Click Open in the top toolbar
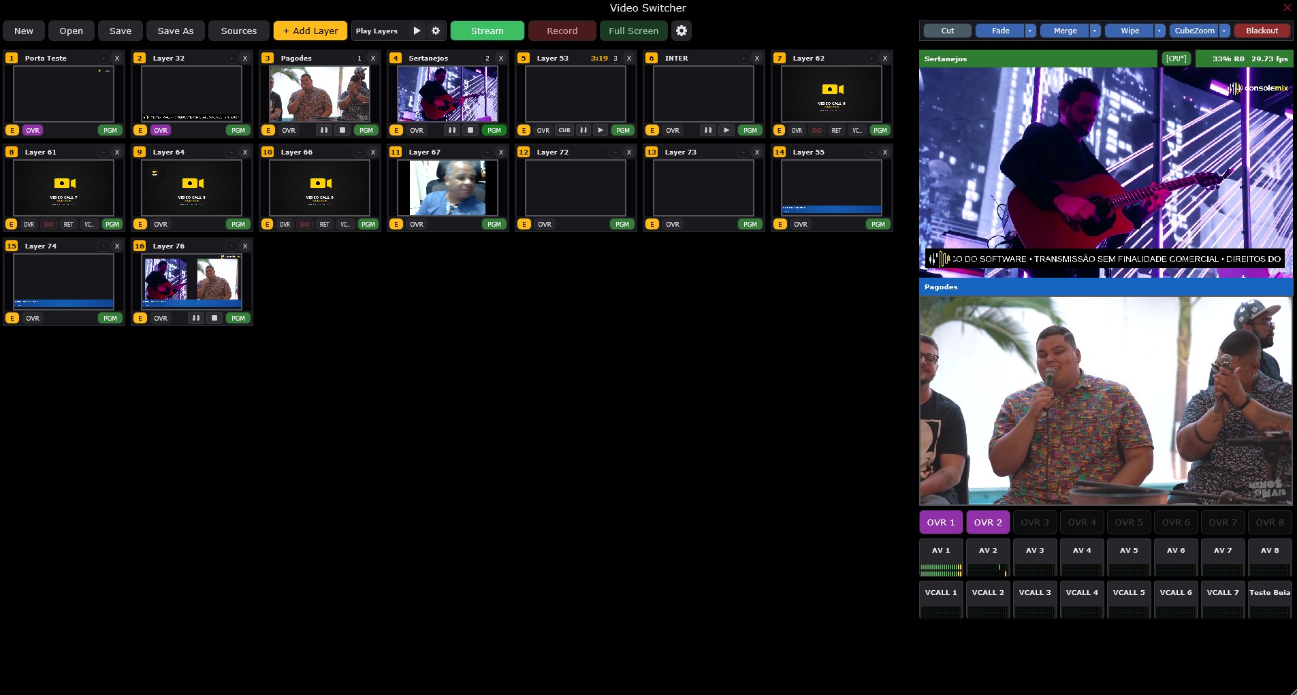 (71, 31)
